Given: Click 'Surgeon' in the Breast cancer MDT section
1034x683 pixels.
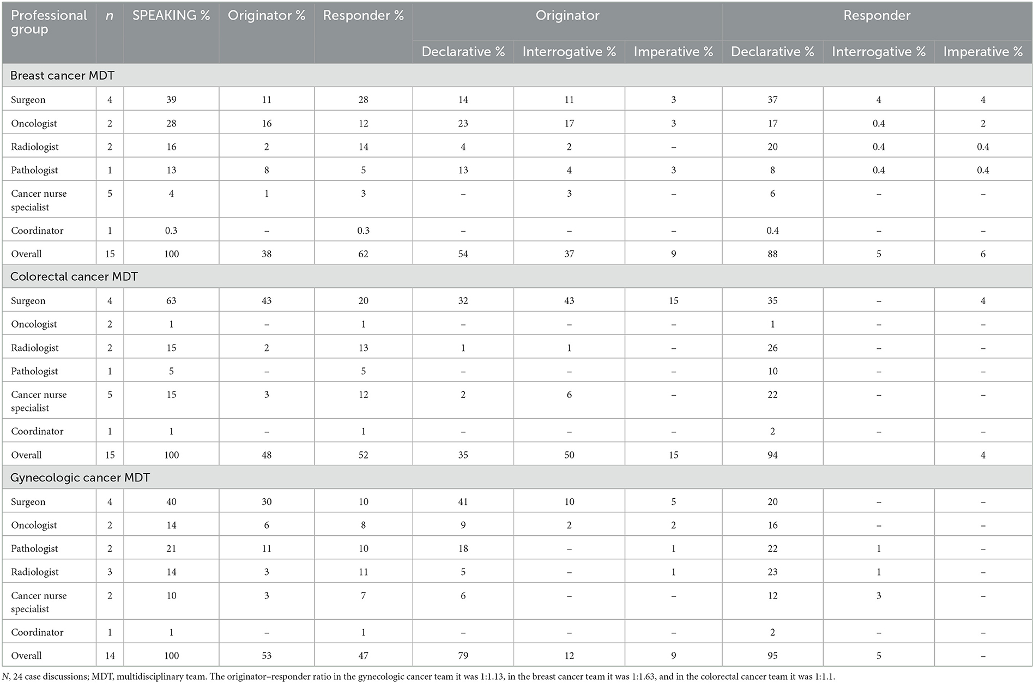Looking at the screenshot, I should 28,100.
